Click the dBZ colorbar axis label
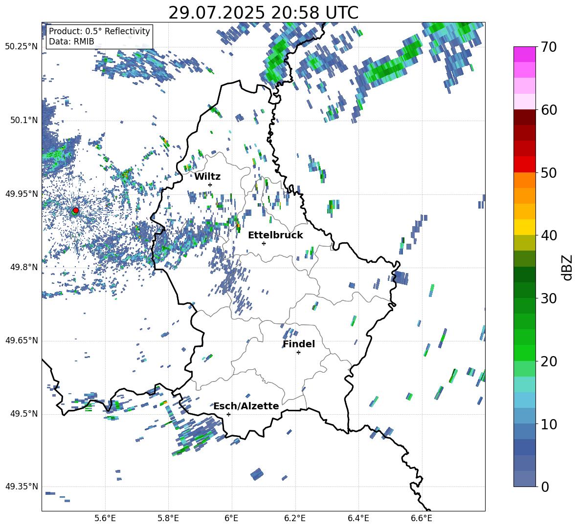579x528 pixels. tap(567, 267)
